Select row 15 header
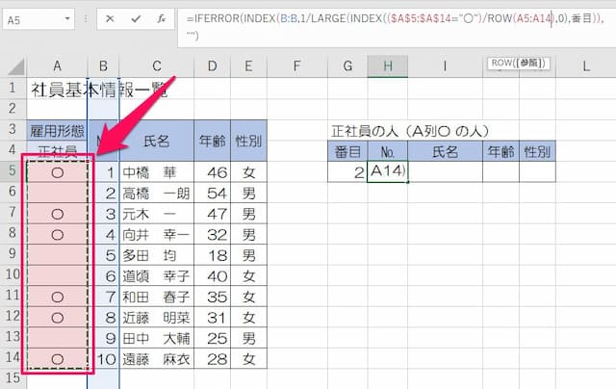Screen dimensions: 616x389 [x=13, y=378]
